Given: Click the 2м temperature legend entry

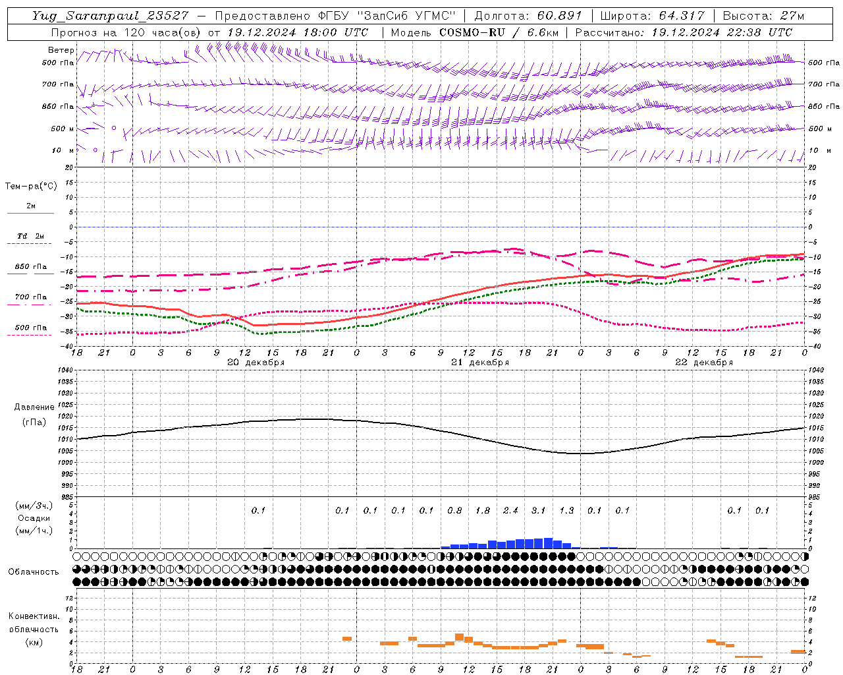Looking at the screenshot, I should (x=30, y=206).
